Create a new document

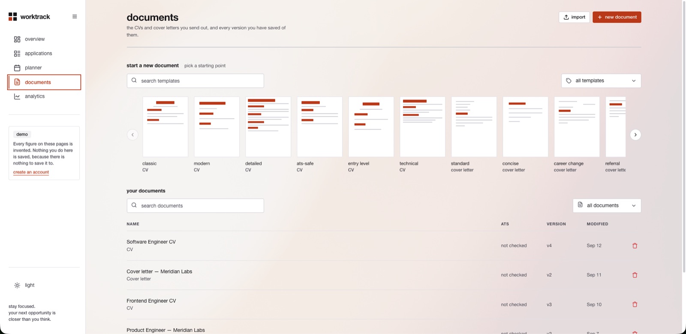(x=617, y=17)
